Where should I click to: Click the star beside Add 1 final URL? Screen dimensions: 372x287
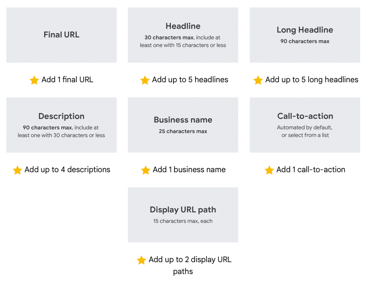[34, 80]
